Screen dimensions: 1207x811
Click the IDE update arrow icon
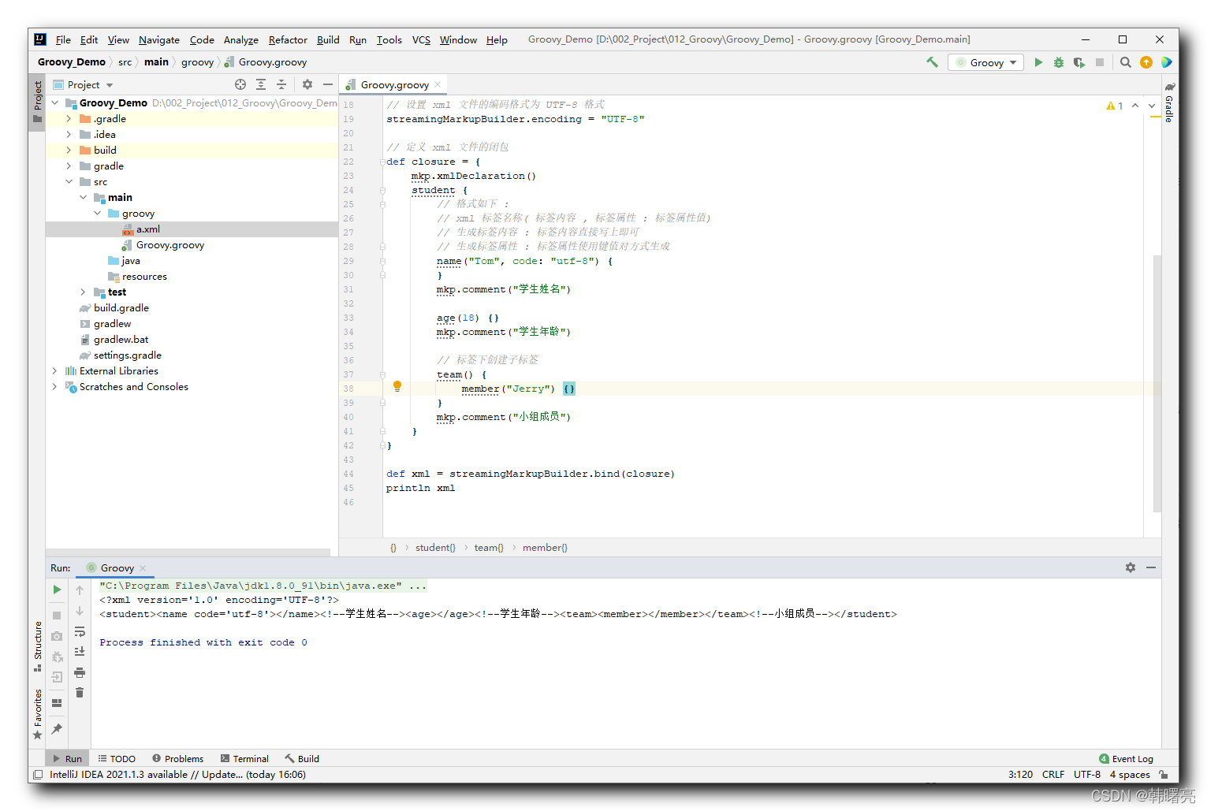(x=1146, y=62)
